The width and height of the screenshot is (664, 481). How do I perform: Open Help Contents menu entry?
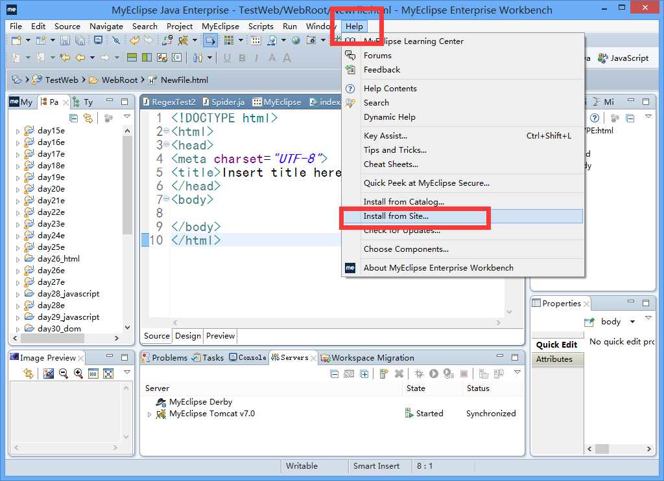point(462,88)
